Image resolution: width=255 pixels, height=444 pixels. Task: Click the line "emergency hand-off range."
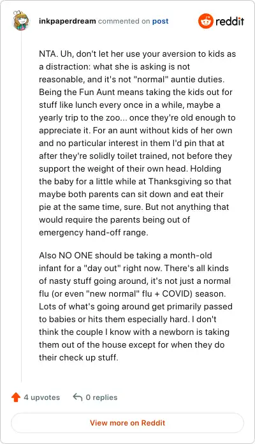point(94,232)
